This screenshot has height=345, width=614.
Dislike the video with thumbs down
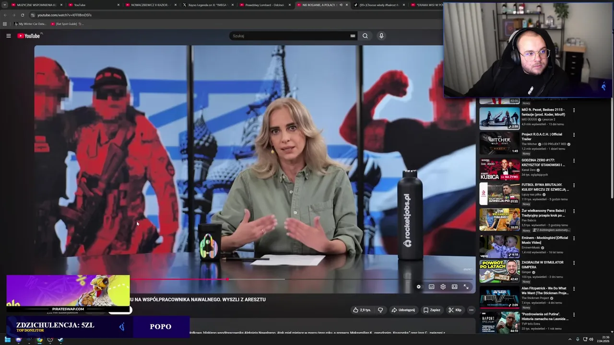380,310
